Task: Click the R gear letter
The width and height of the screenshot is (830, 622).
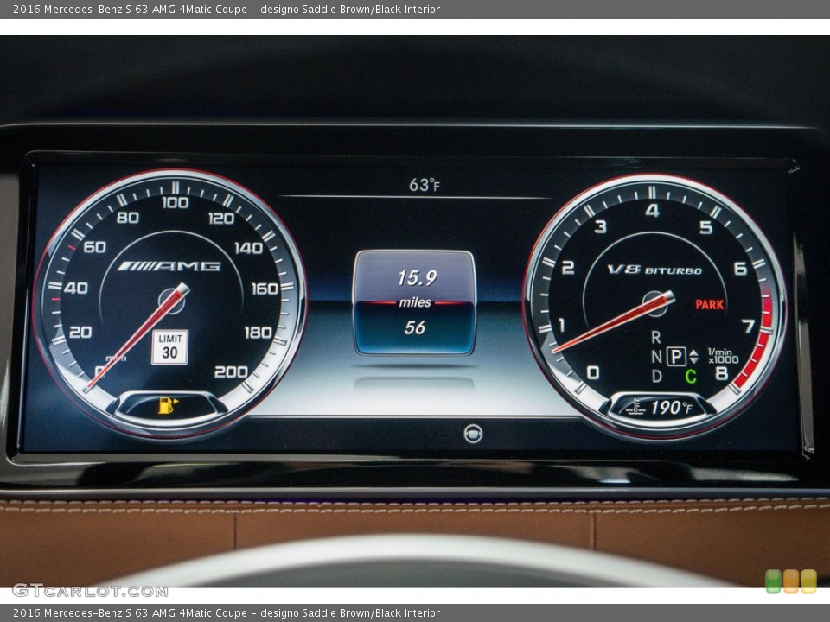Action: pyautogui.click(x=656, y=337)
